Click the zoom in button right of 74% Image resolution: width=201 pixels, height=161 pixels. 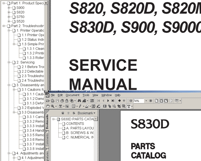coord(151,101)
